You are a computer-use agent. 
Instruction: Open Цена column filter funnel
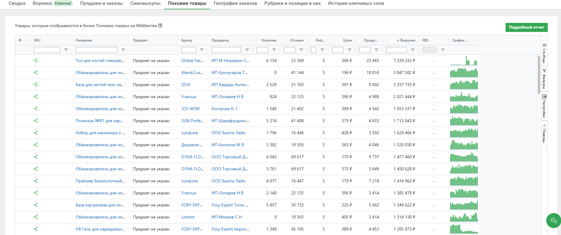coord(349,50)
